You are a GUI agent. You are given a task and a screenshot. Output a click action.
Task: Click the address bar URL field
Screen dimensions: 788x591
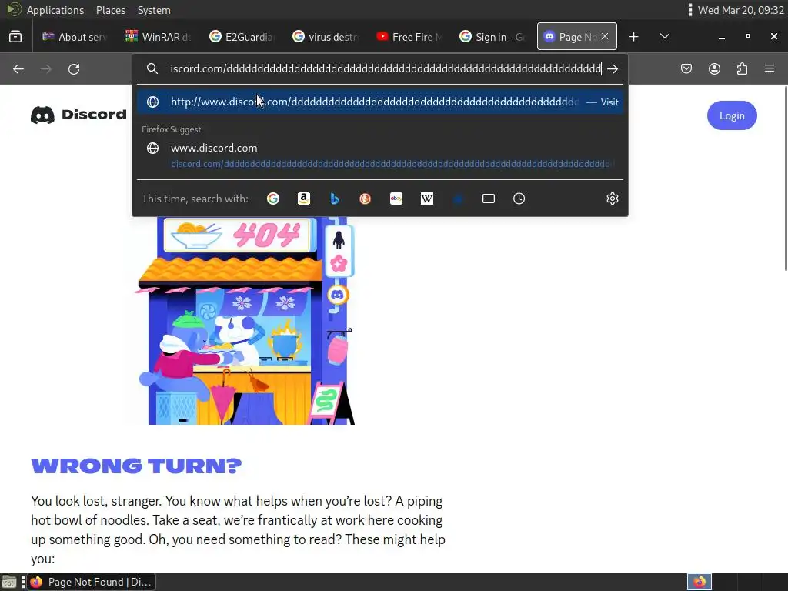pos(386,68)
